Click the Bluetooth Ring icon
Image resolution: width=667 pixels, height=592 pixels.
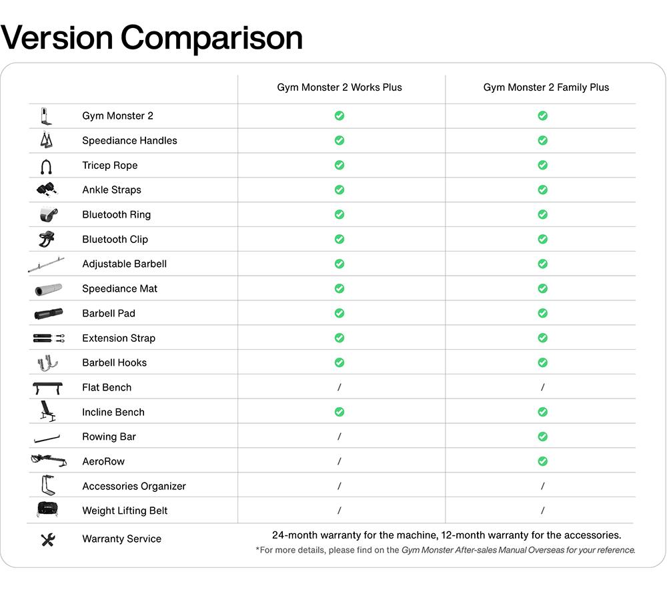coord(49,214)
